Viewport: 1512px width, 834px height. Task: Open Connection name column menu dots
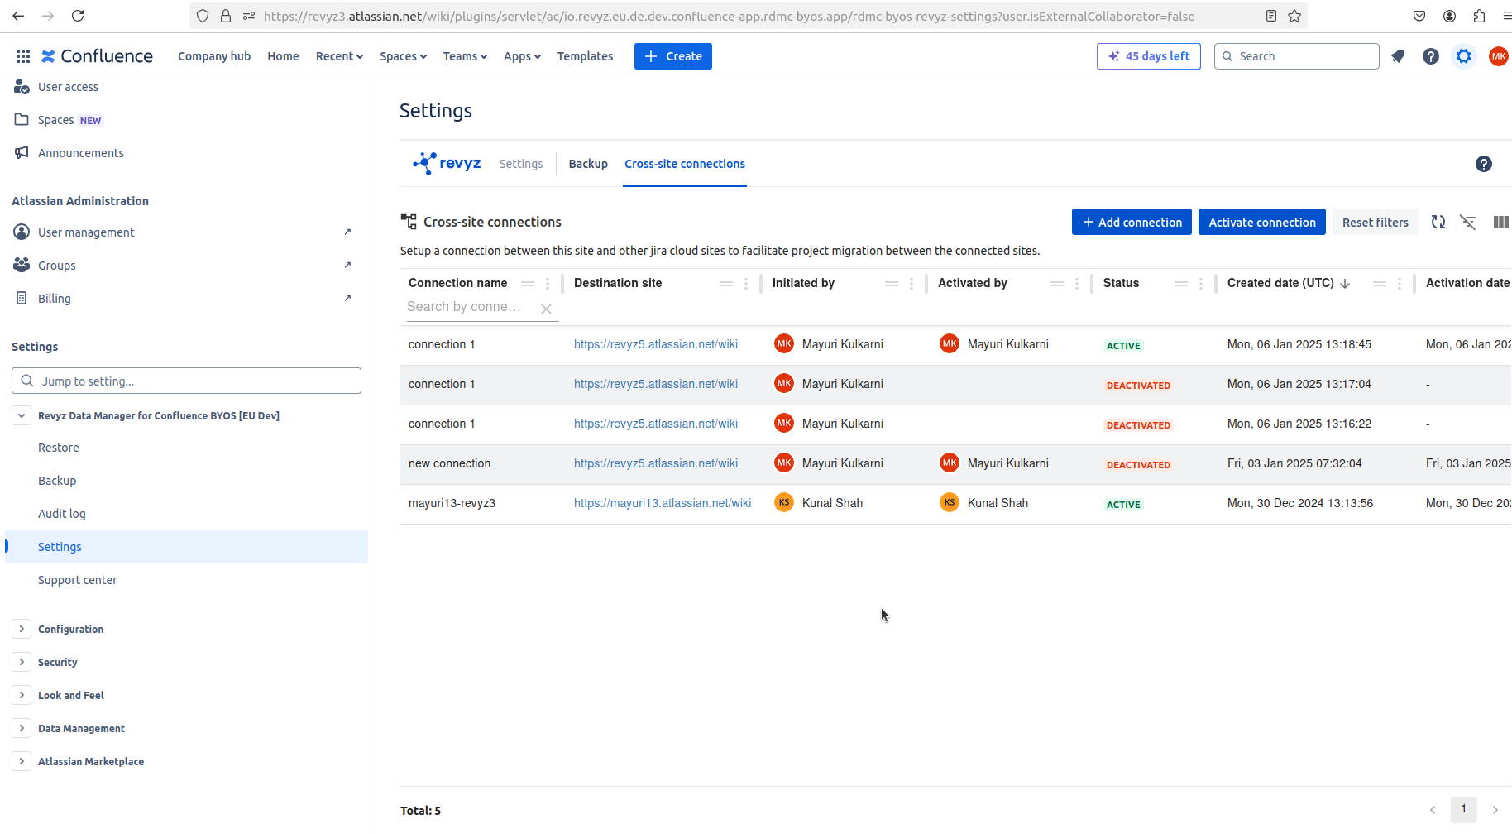pos(548,284)
